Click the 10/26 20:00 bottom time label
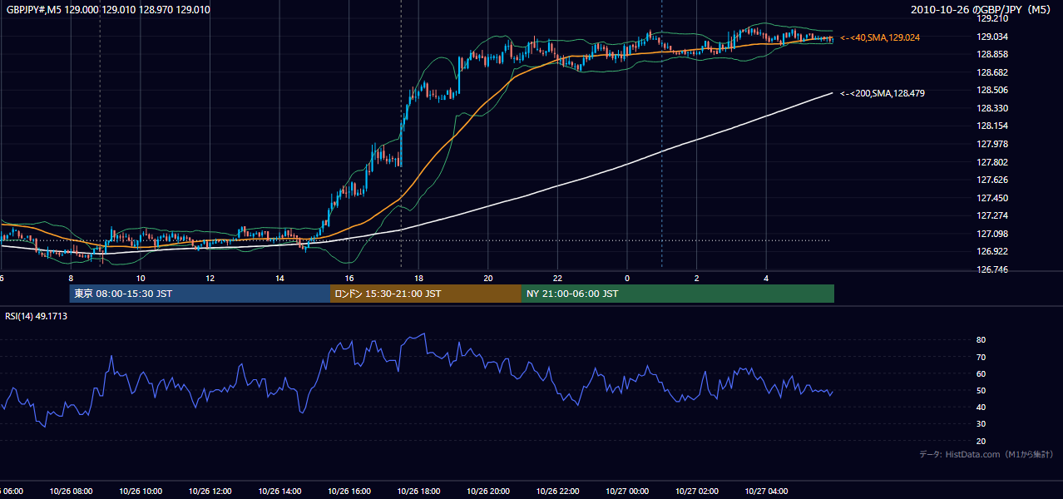The height and width of the screenshot is (499, 1063). click(488, 492)
